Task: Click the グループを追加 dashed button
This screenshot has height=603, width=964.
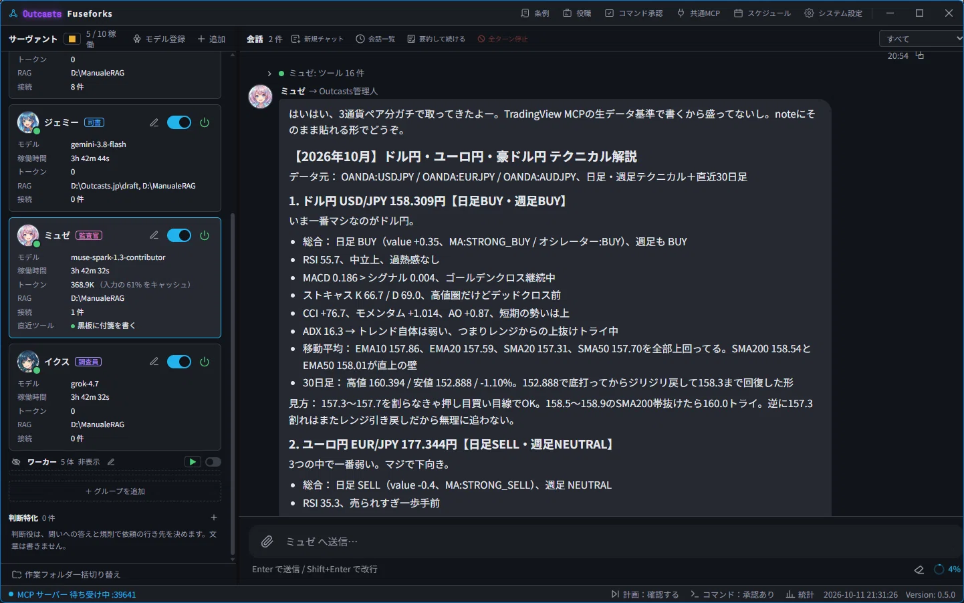Action: pyautogui.click(x=115, y=491)
